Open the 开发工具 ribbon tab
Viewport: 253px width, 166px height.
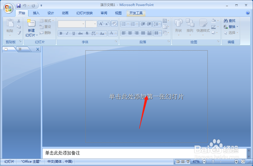click(136, 13)
